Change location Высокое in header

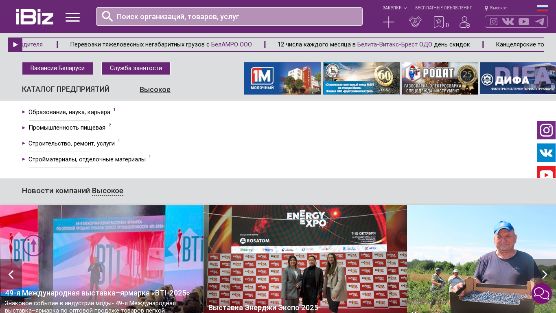(496, 8)
